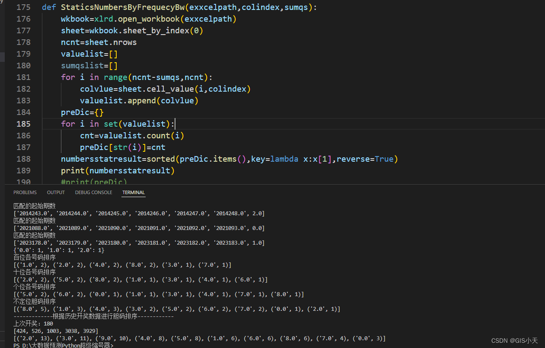Click the terminal line starting '2023178.0'
Screen dimensions: 545x348
[x=139, y=243]
